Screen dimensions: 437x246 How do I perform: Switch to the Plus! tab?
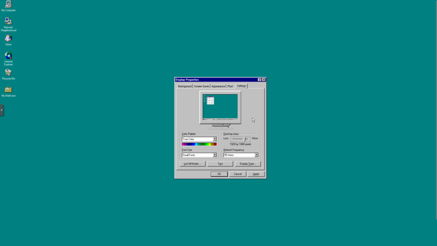(x=230, y=86)
